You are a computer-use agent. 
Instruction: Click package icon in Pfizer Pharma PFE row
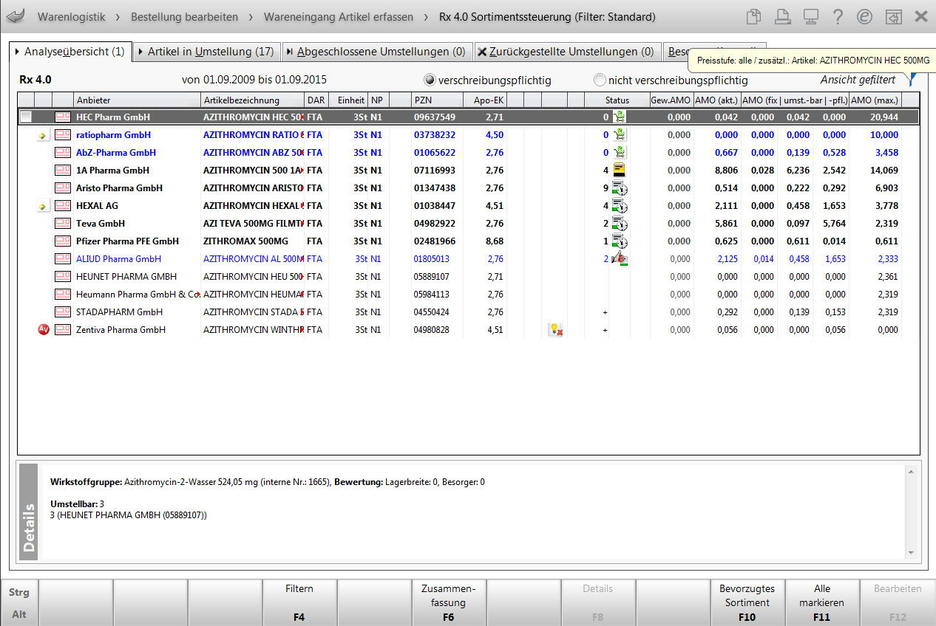(x=63, y=241)
